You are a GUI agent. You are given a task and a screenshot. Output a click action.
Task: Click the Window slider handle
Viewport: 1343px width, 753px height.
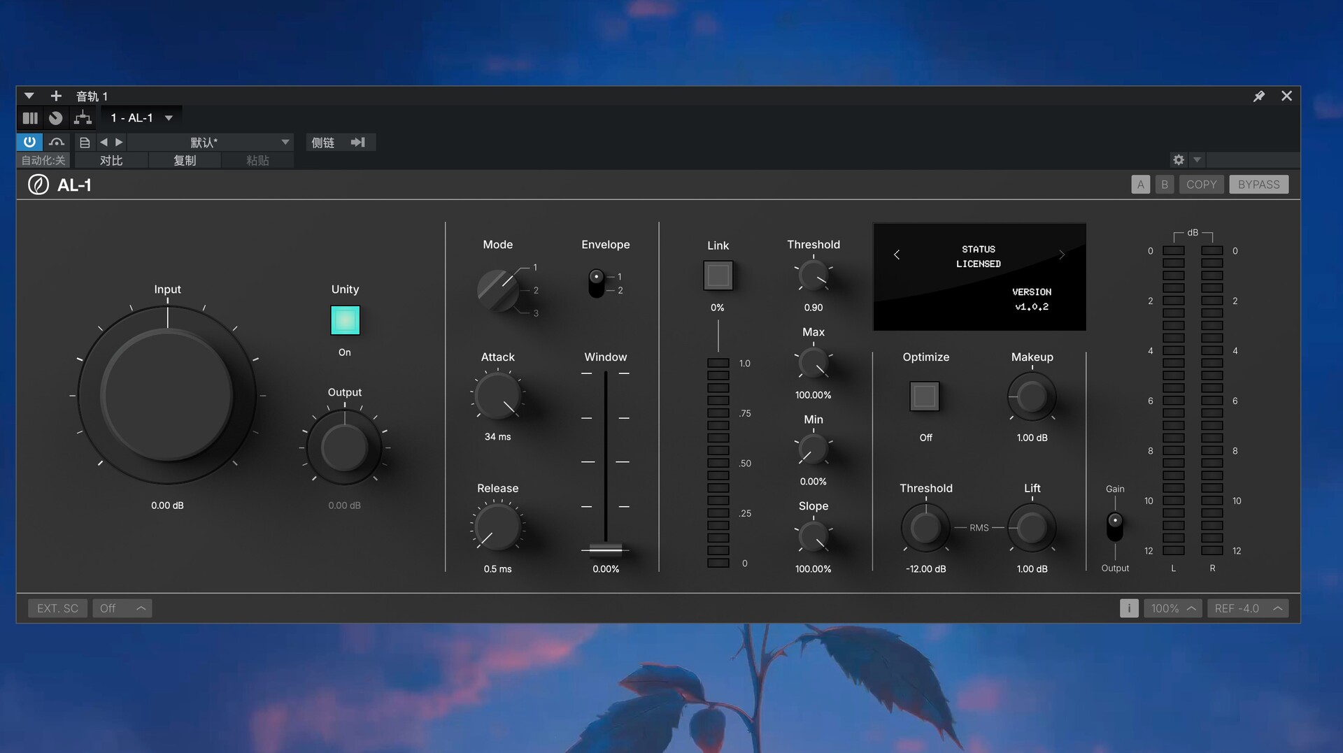pyautogui.click(x=606, y=550)
